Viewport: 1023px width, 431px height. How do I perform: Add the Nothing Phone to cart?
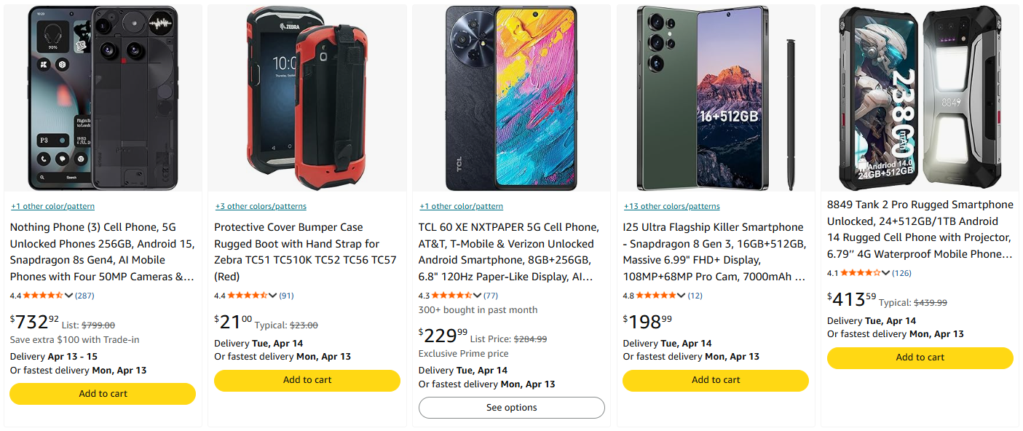102,394
